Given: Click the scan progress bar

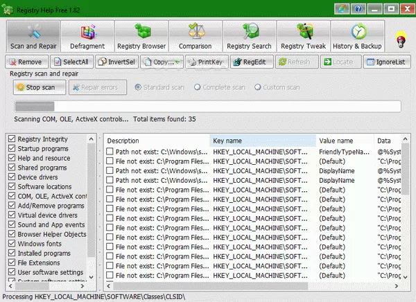Looking at the screenshot, I should click(x=207, y=106).
